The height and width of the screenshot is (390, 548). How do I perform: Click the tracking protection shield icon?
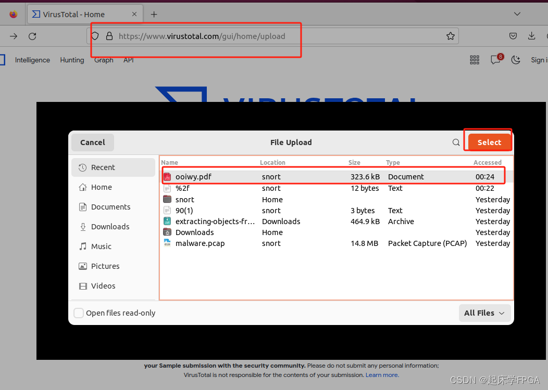tap(95, 36)
